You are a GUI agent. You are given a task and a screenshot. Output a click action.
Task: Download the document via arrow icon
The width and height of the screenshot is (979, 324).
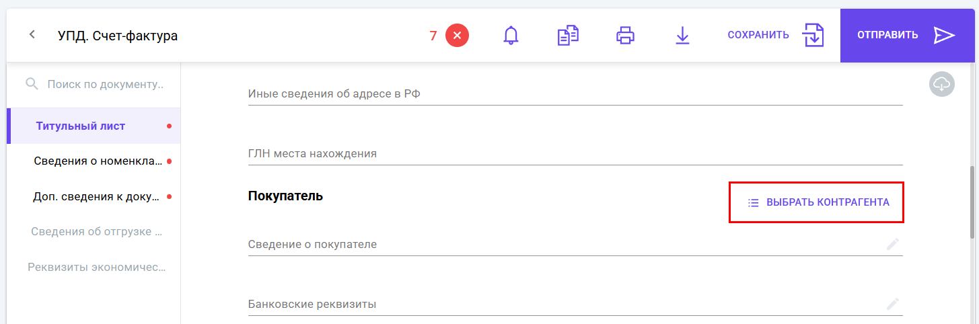(682, 35)
